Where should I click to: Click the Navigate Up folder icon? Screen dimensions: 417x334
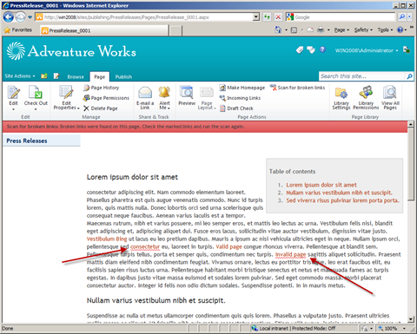[x=44, y=76]
